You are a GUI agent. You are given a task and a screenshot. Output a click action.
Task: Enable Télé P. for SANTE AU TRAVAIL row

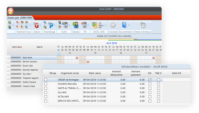[158, 88]
